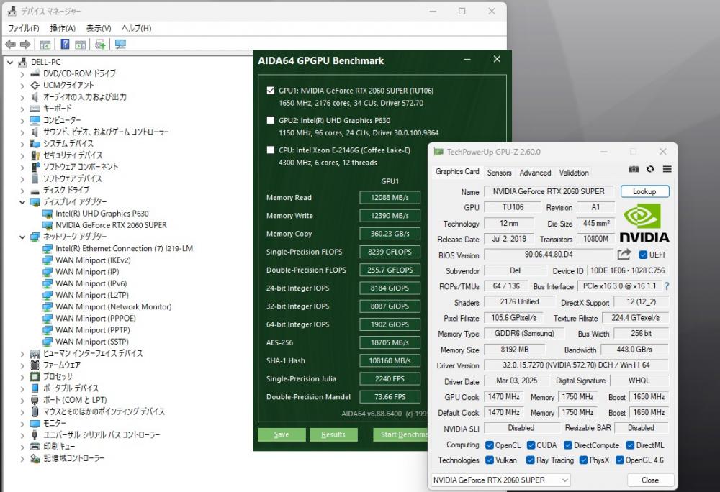The height and width of the screenshot is (492, 720).
Task: Collapse the display adapters node
Action: click(22, 201)
